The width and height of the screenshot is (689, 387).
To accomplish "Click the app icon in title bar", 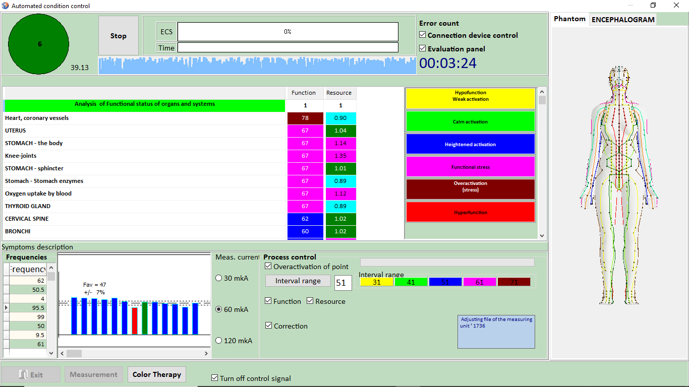I will [x=5, y=6].
